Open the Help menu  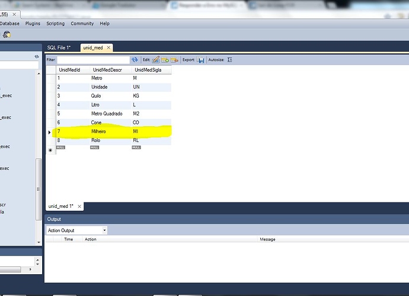pos(104,24)
